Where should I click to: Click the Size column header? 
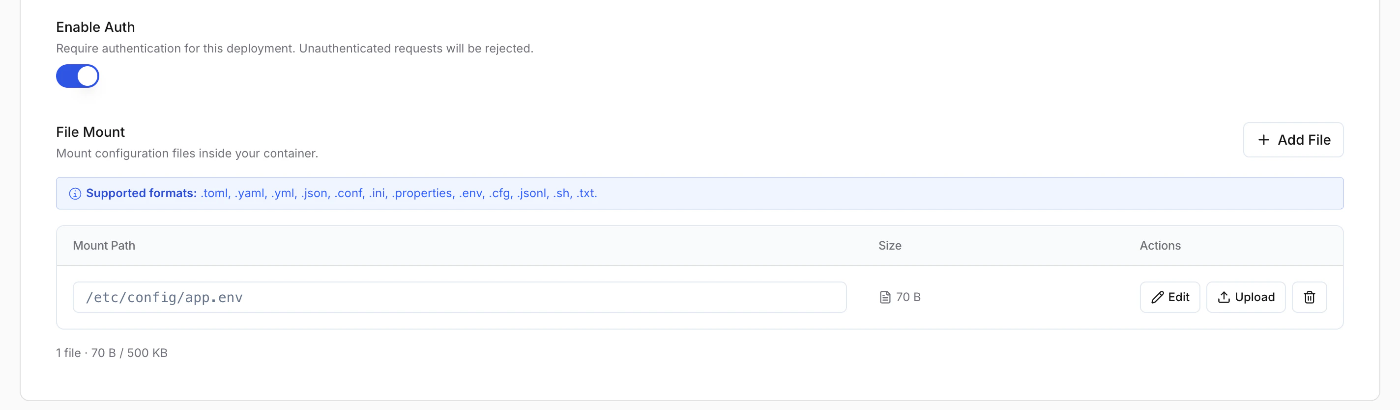tap(890, 246)
